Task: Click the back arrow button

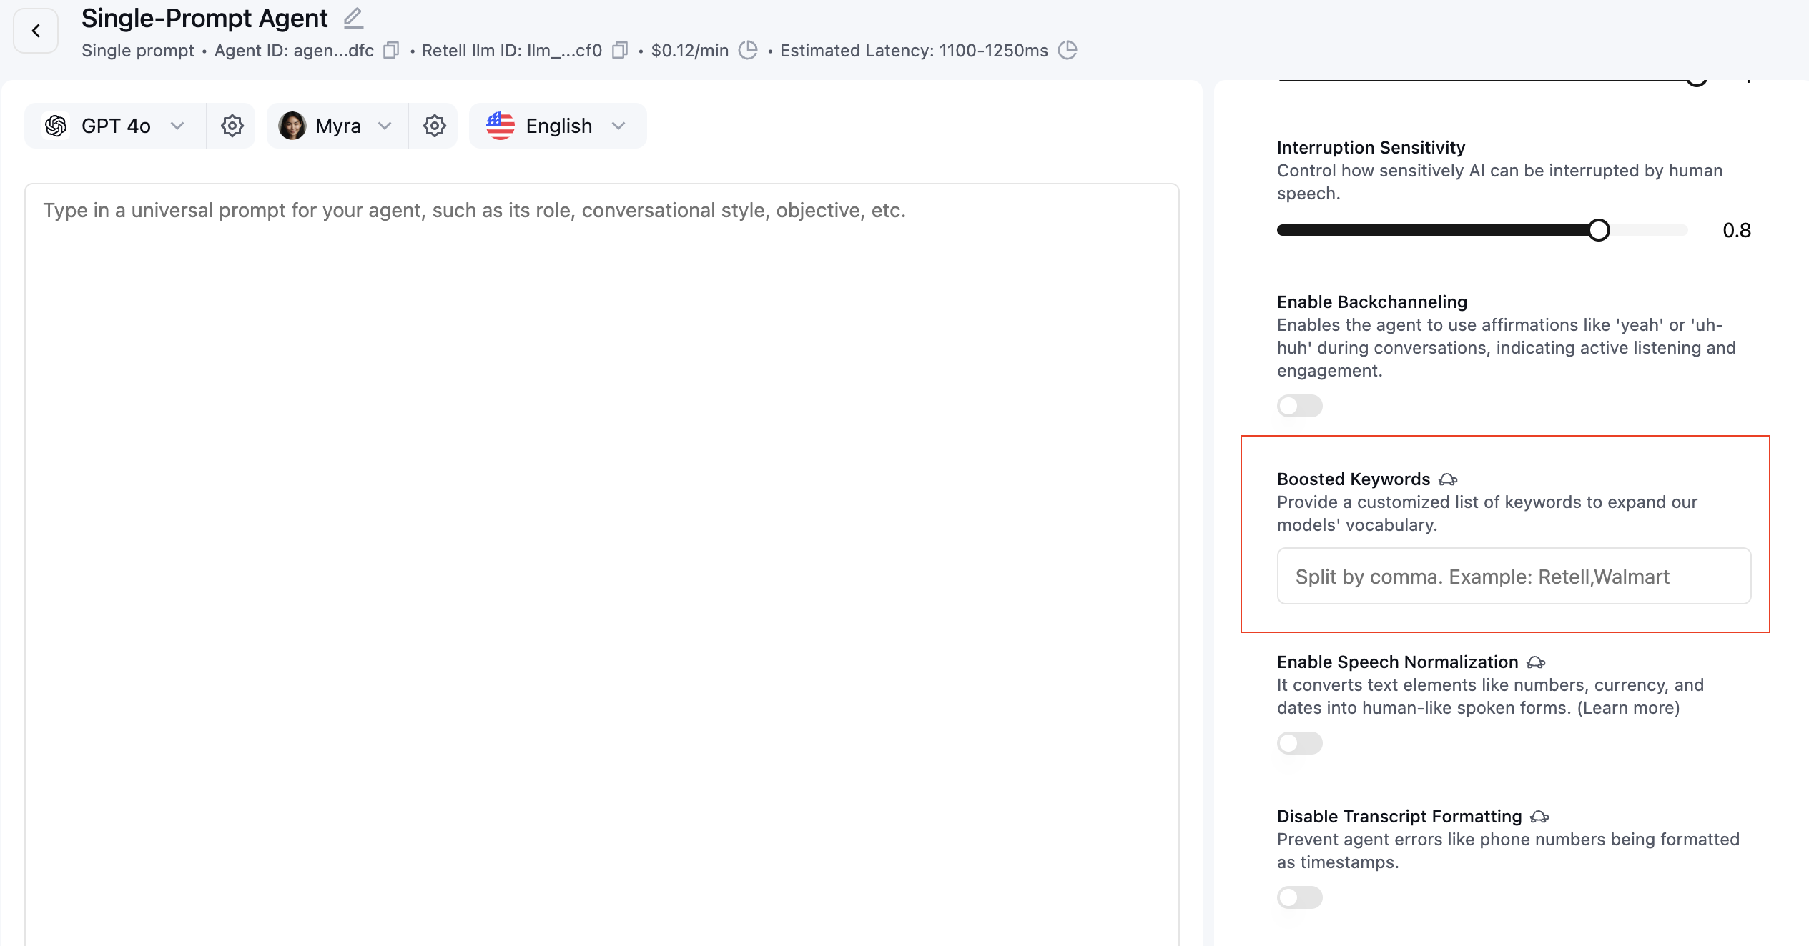Action: coord(36,31)
